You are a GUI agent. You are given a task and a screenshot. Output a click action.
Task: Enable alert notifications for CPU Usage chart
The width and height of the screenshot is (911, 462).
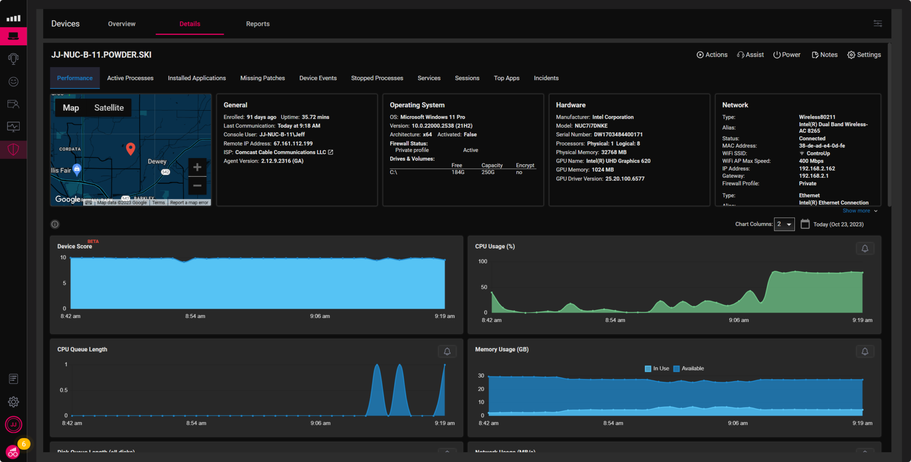point(865,248)
